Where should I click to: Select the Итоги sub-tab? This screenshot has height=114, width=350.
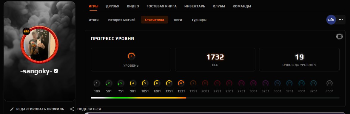coord(93,20)
